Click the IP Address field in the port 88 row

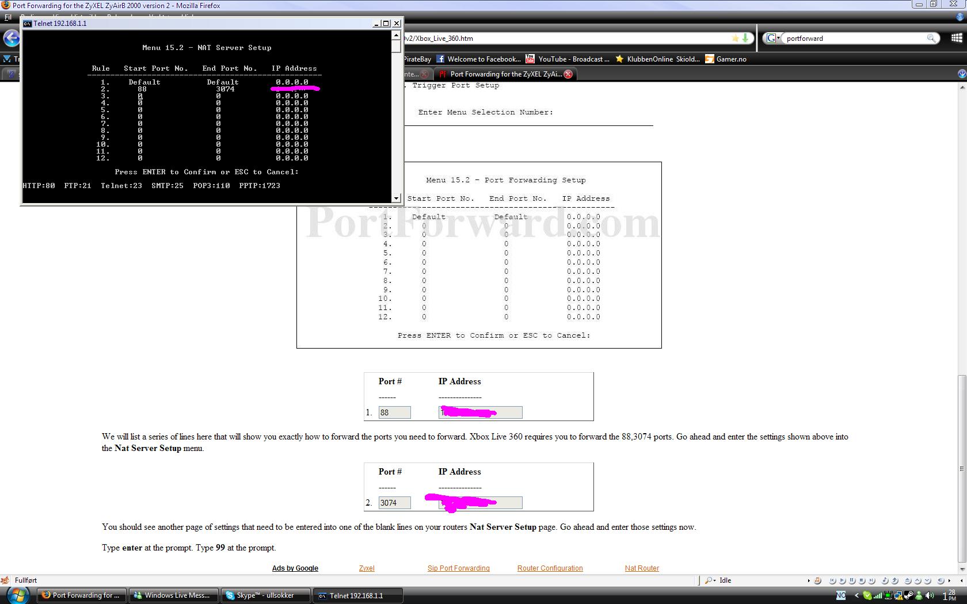pos(481,412)
